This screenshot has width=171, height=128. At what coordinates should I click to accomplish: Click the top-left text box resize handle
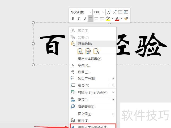pos(33,23)
